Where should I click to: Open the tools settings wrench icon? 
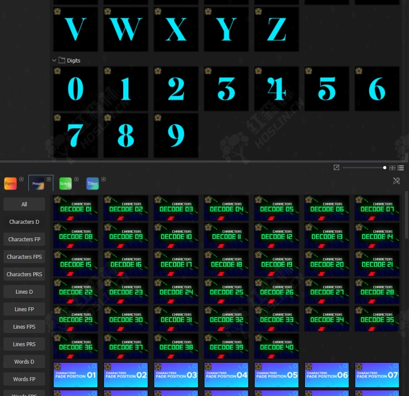tap(396, 181)
